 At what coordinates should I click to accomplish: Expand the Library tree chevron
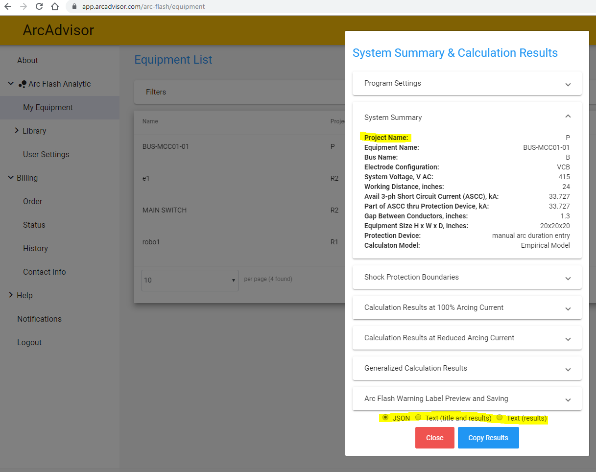click(17, 131)
